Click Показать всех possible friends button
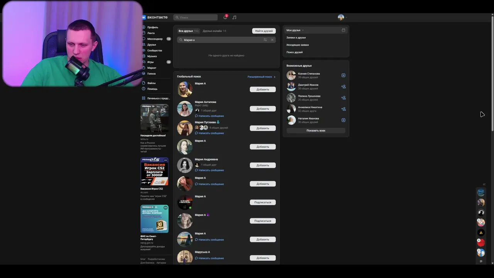 click(x=316, y=131)
